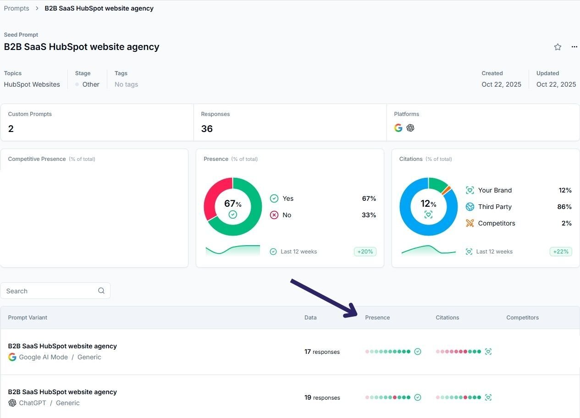Sort by Presence column header

click(x=377, y=317)
